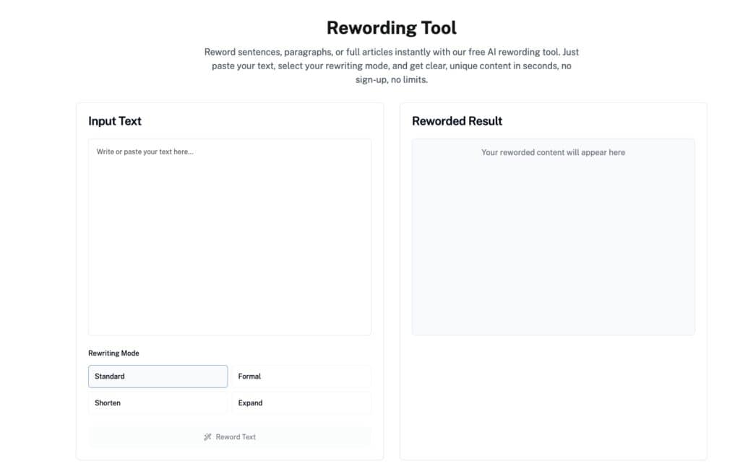Viewport: 740px width, 471px height.
Task: Click the 'Reworded Result' panel heading
Action: click(x=457, y=121)
